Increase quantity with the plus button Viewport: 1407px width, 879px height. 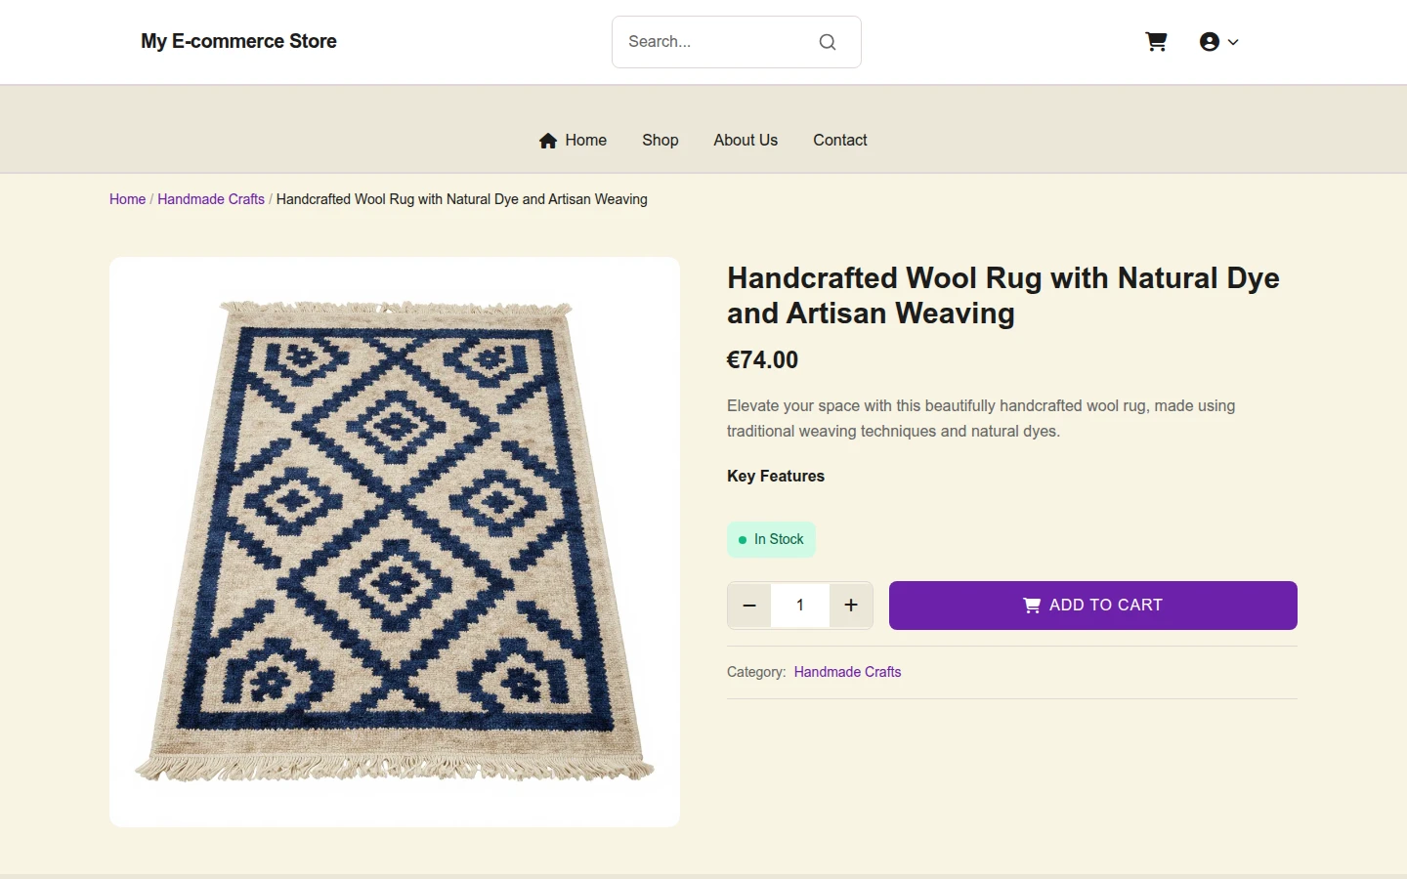851,606
